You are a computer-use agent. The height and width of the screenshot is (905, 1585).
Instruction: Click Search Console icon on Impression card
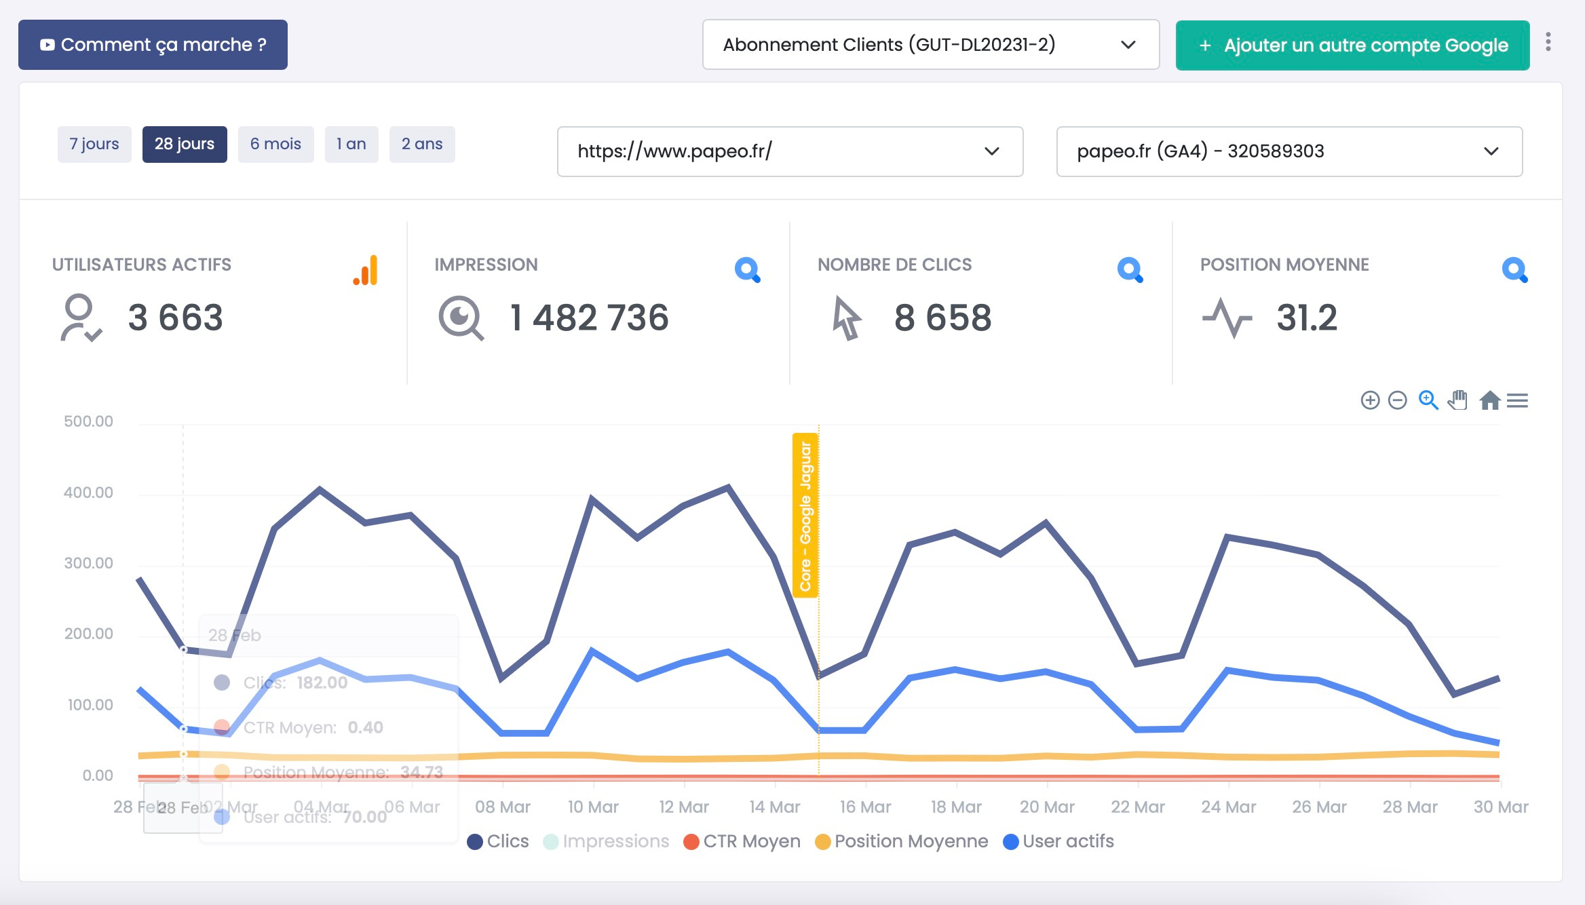point(747,270)
